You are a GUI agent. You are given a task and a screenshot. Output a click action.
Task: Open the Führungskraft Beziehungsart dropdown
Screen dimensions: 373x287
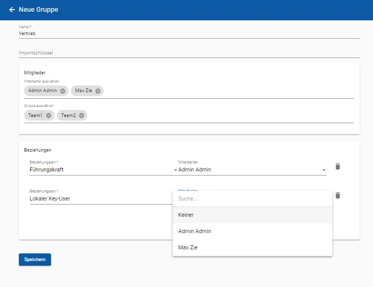click(x=102, y=170)
